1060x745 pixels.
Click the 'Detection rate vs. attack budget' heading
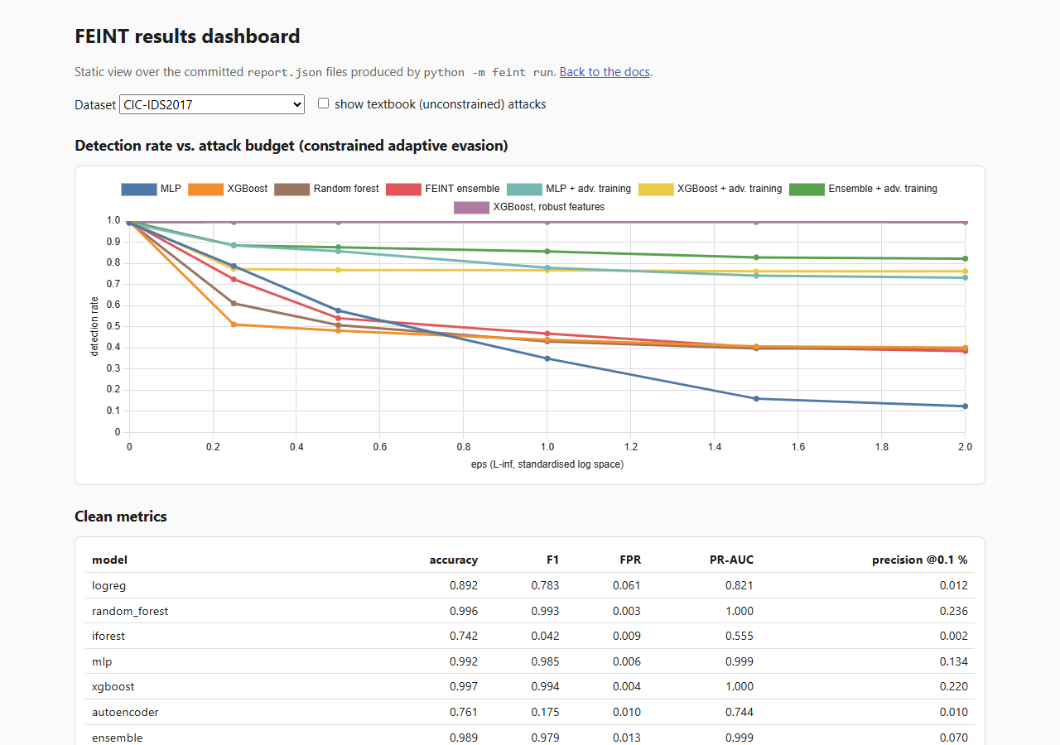291,146
